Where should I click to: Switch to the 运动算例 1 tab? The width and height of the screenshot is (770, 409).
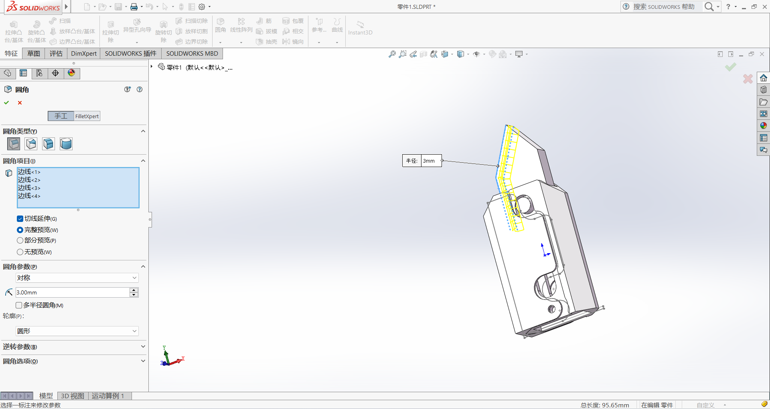[x=108, y=396]
